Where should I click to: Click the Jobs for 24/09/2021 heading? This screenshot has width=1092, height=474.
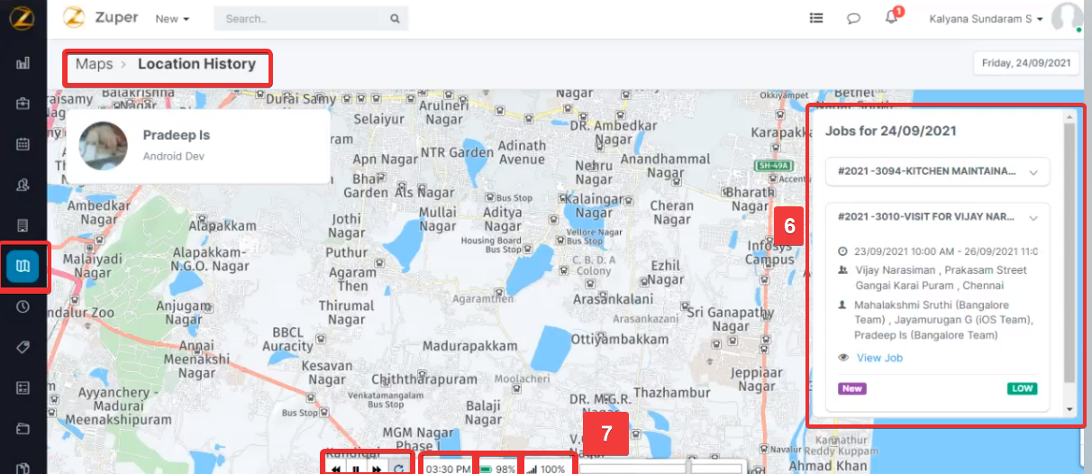click(x=891, y=131)
